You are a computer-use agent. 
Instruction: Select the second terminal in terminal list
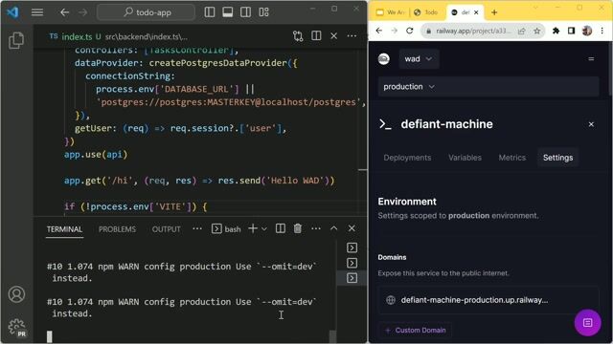(352, 263)
